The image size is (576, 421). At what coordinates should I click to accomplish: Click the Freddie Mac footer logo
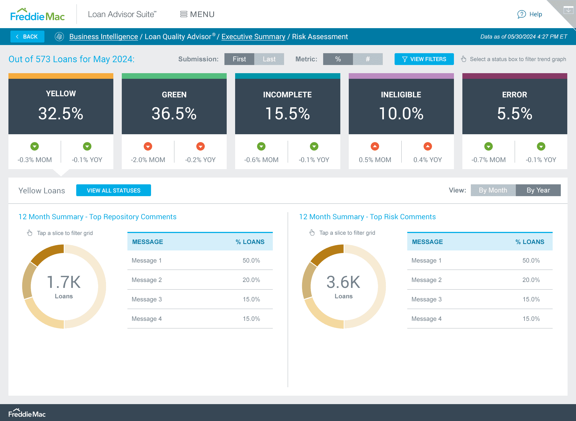click(27, 413)
